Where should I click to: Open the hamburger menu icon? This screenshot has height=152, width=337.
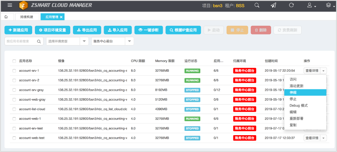pos(10,5)
